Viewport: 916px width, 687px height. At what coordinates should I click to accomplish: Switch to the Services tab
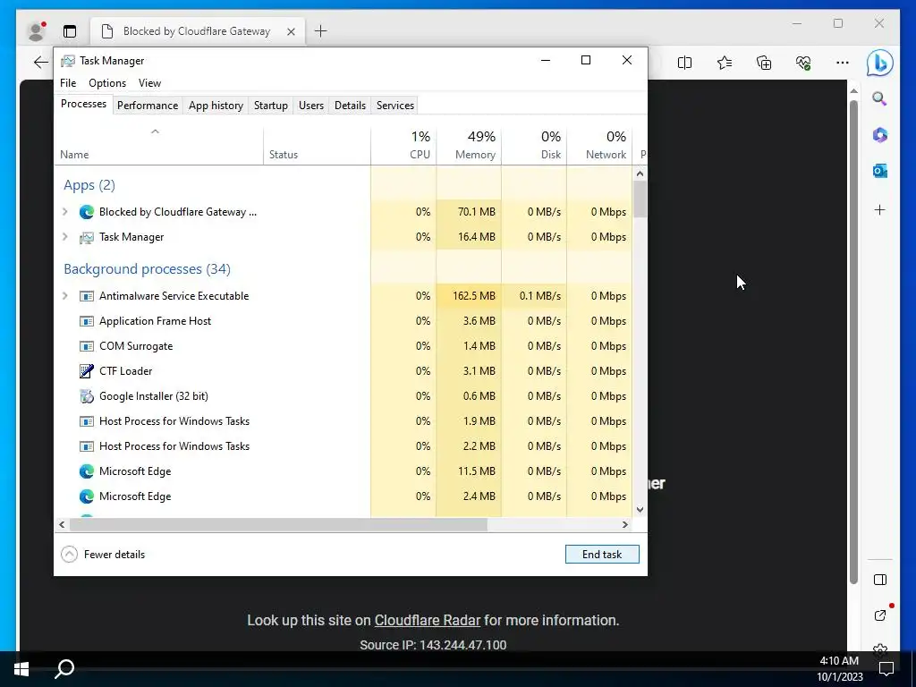click(394, 106)
